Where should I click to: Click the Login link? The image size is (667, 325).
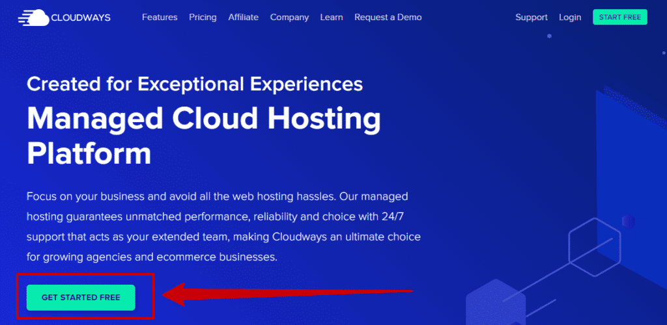570,18
